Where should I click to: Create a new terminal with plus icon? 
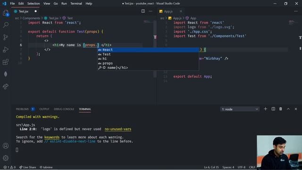[265, 109]
